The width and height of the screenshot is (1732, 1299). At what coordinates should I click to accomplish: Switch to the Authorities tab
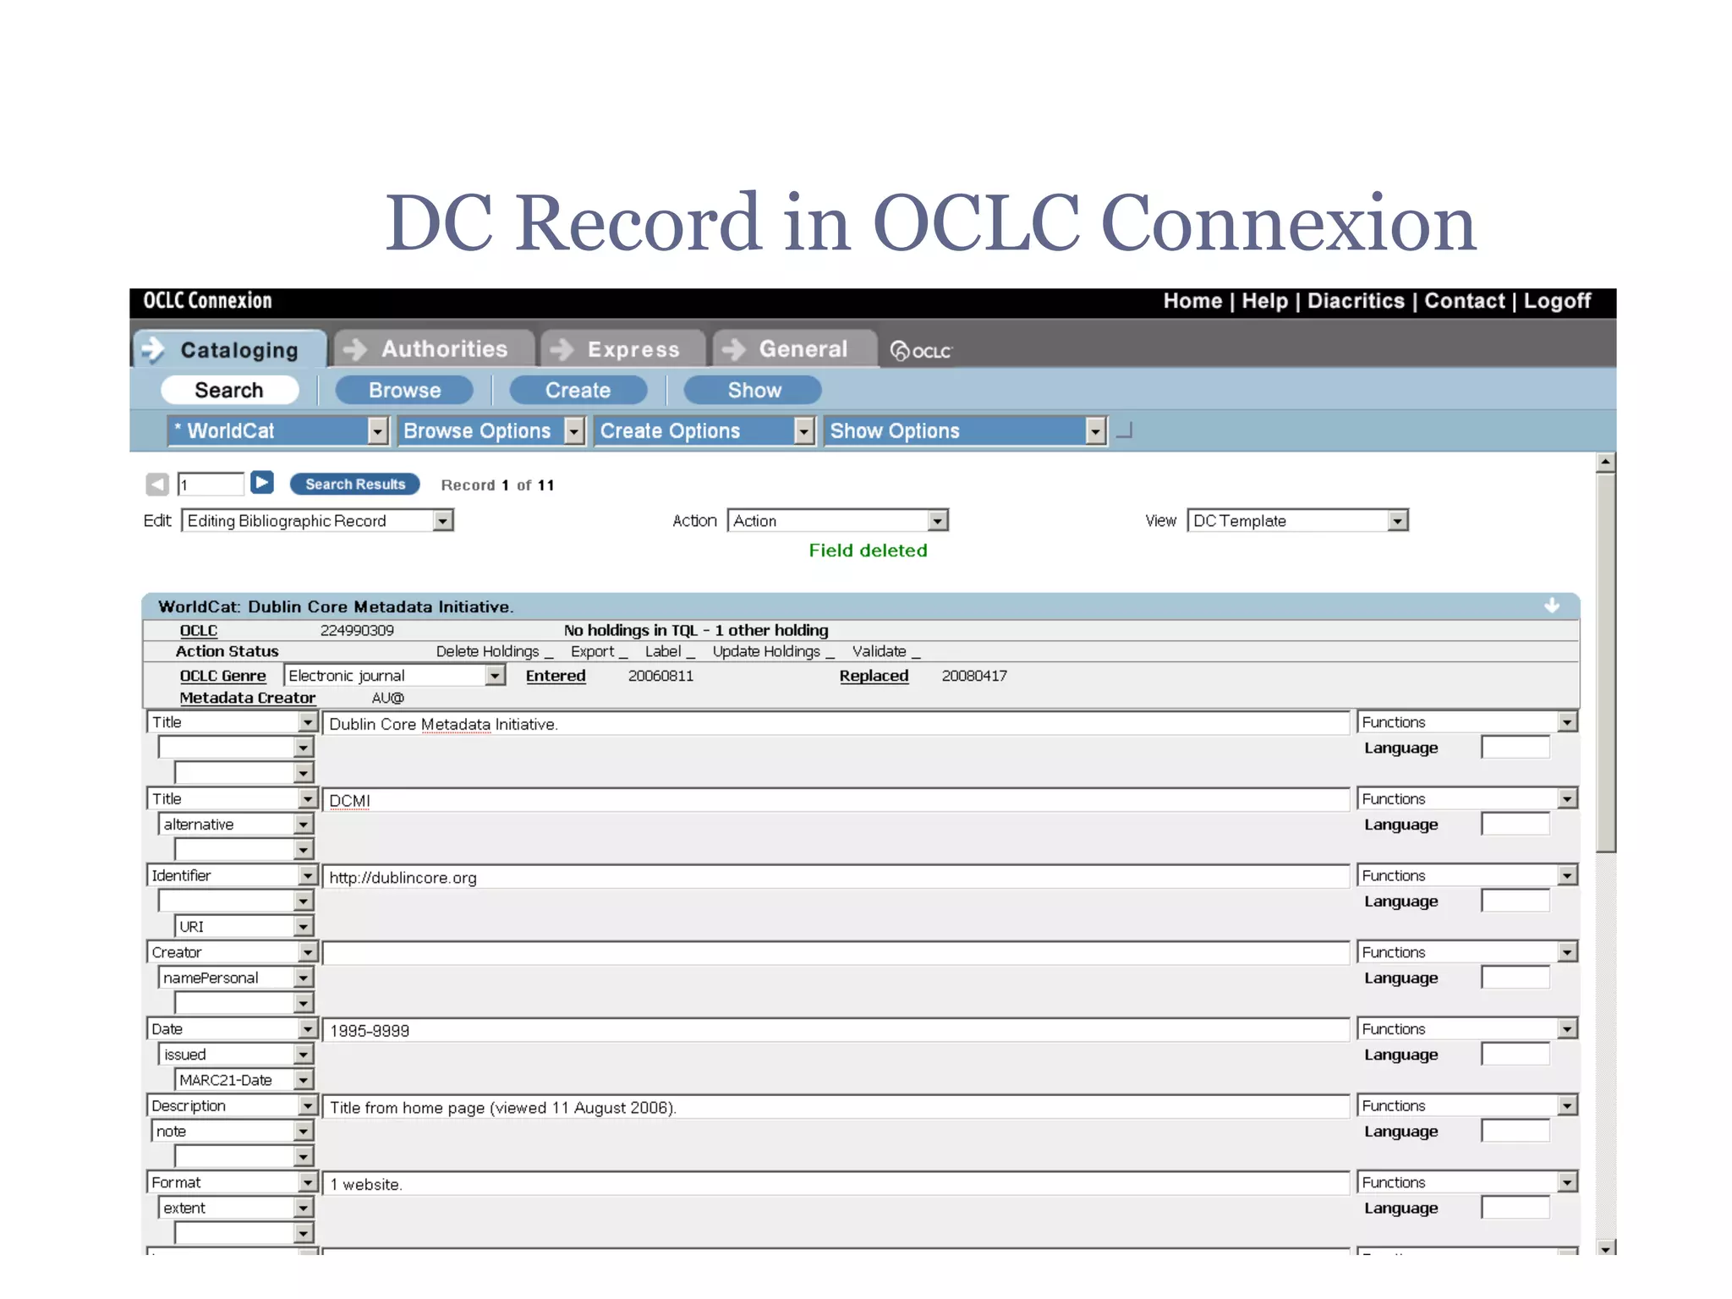coord(435,348)
